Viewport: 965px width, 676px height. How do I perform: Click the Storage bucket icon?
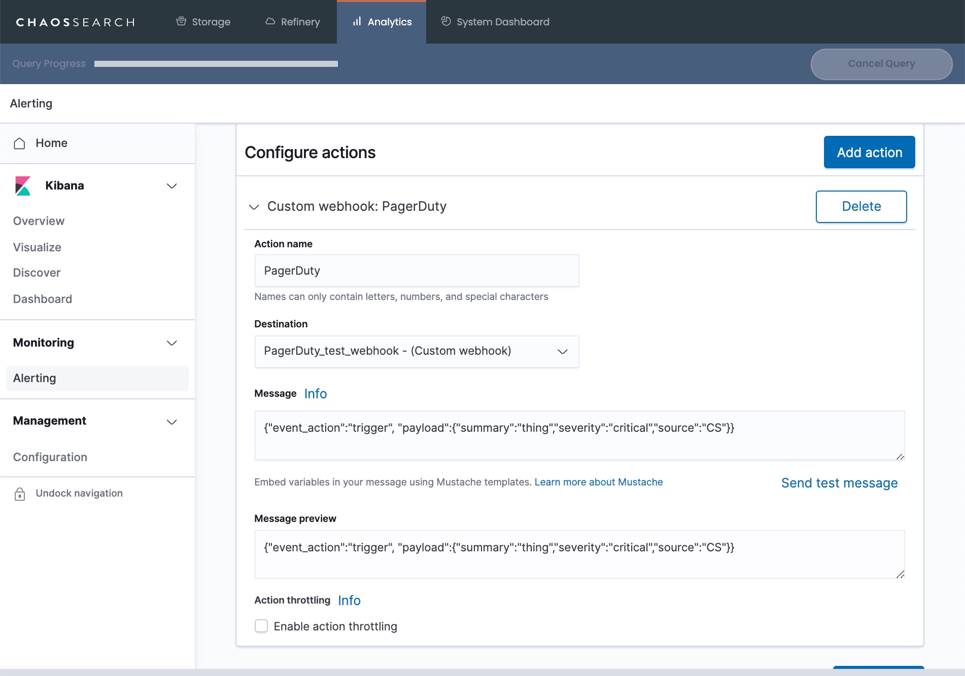pos(181,21)
